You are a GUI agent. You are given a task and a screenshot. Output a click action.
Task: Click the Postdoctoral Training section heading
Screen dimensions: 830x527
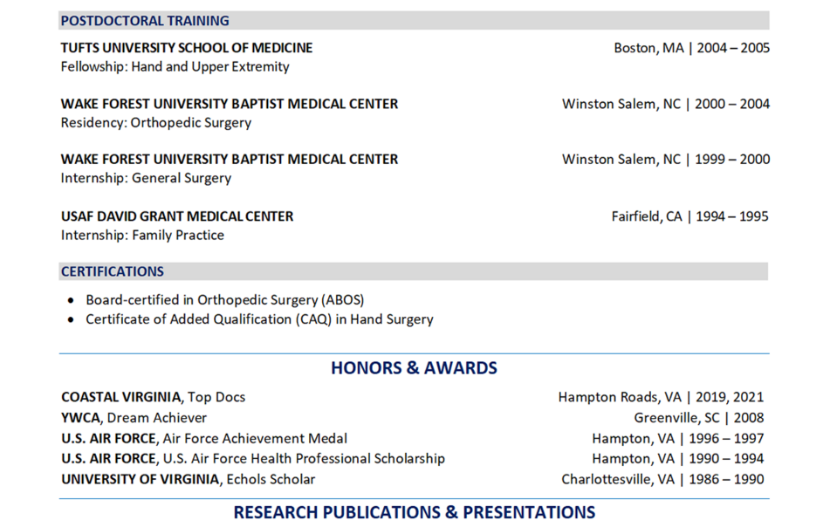pyautogui.click(x=145, y=21)
